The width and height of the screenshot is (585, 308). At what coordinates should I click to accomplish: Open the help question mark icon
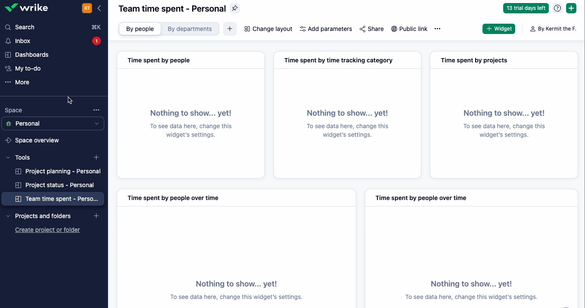click(557, 8)
